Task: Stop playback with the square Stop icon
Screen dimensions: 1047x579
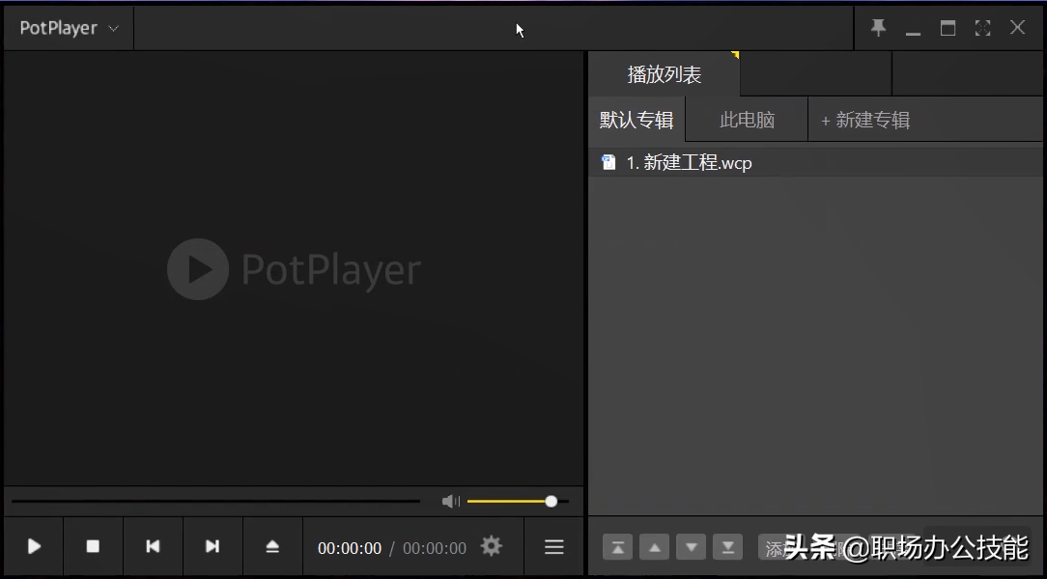Action: click(93, 546)
